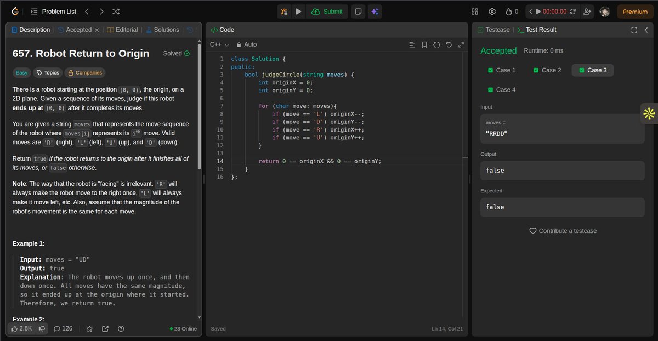The height and width of the screenshot is (341, 658).
Task: Close the Accepted tab
Action: 97,30
